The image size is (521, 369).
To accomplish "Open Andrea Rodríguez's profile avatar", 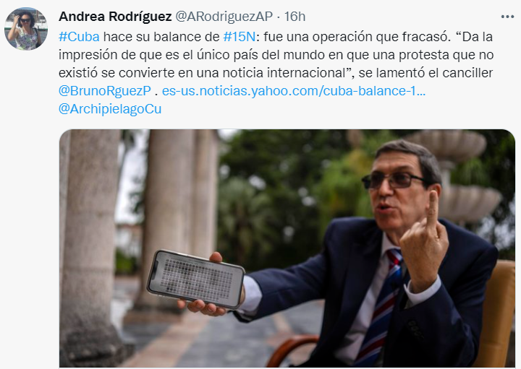I will (x=26, y=29).
